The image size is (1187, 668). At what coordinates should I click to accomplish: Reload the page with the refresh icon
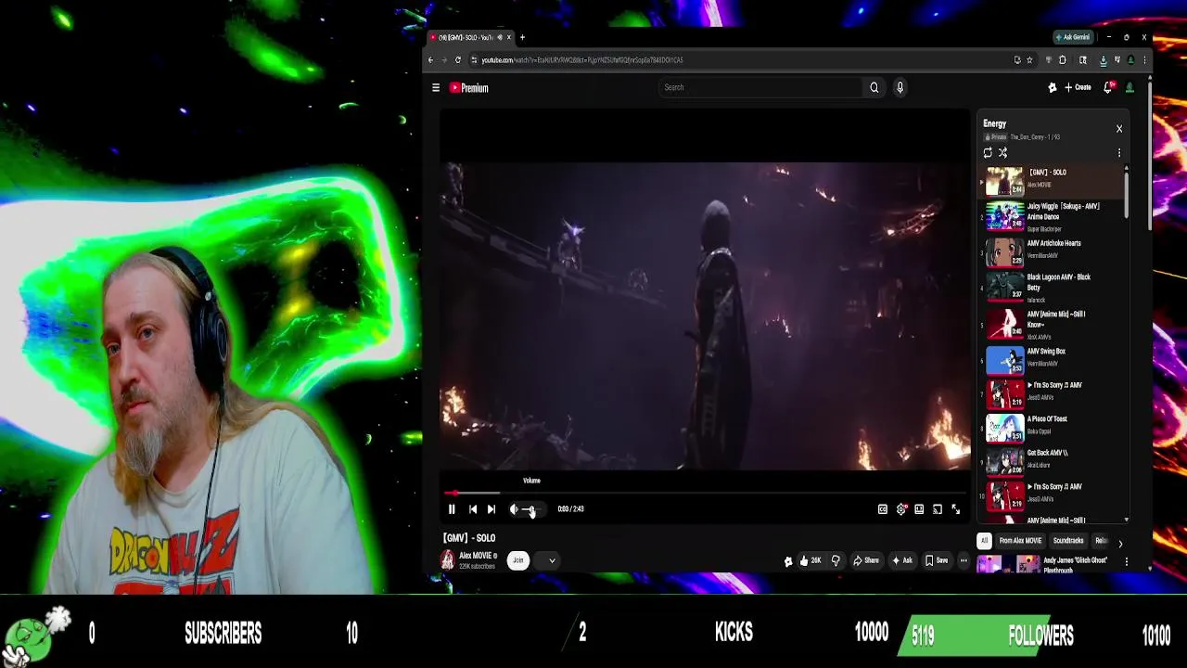pyautogui.click(x=458, y=60)
